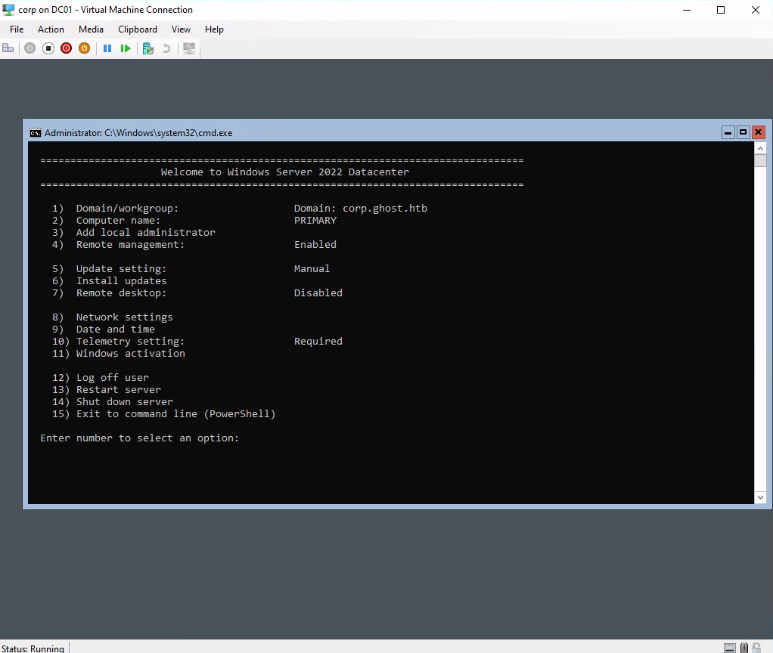Click the 'Restart server' option text

[x=118, y=389]
